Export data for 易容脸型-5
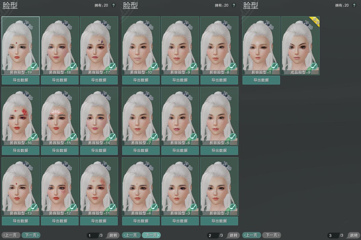This screenshot has height=240, width=361. [219, 151]
